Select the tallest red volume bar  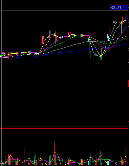54,154
